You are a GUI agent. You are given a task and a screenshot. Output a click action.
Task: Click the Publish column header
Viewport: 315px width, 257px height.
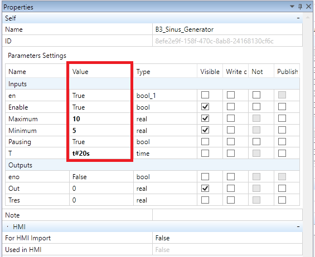[287, 72]
